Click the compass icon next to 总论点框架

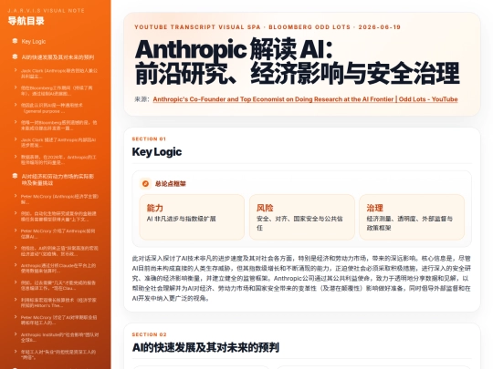point(145,183)
